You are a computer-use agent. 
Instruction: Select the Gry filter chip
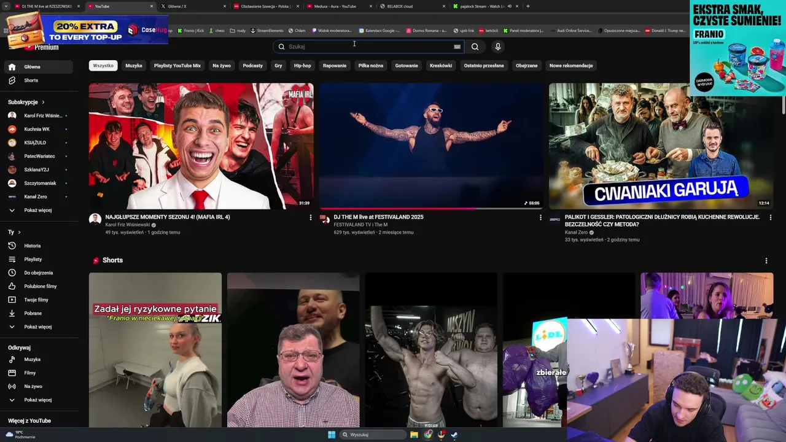click(x=278, y=66)
